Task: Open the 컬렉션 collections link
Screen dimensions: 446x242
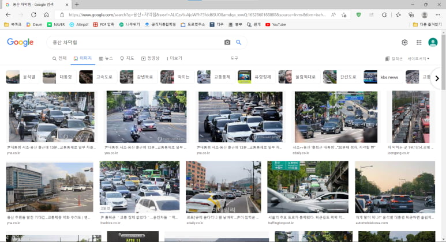Action: (393, 59)
